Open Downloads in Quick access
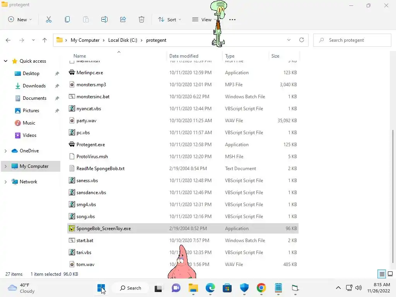Image resolution: width=396 pixels, height=297 pixels. [x=31, y=86]
